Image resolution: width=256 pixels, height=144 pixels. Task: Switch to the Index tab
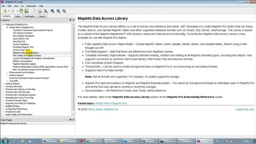18,16
